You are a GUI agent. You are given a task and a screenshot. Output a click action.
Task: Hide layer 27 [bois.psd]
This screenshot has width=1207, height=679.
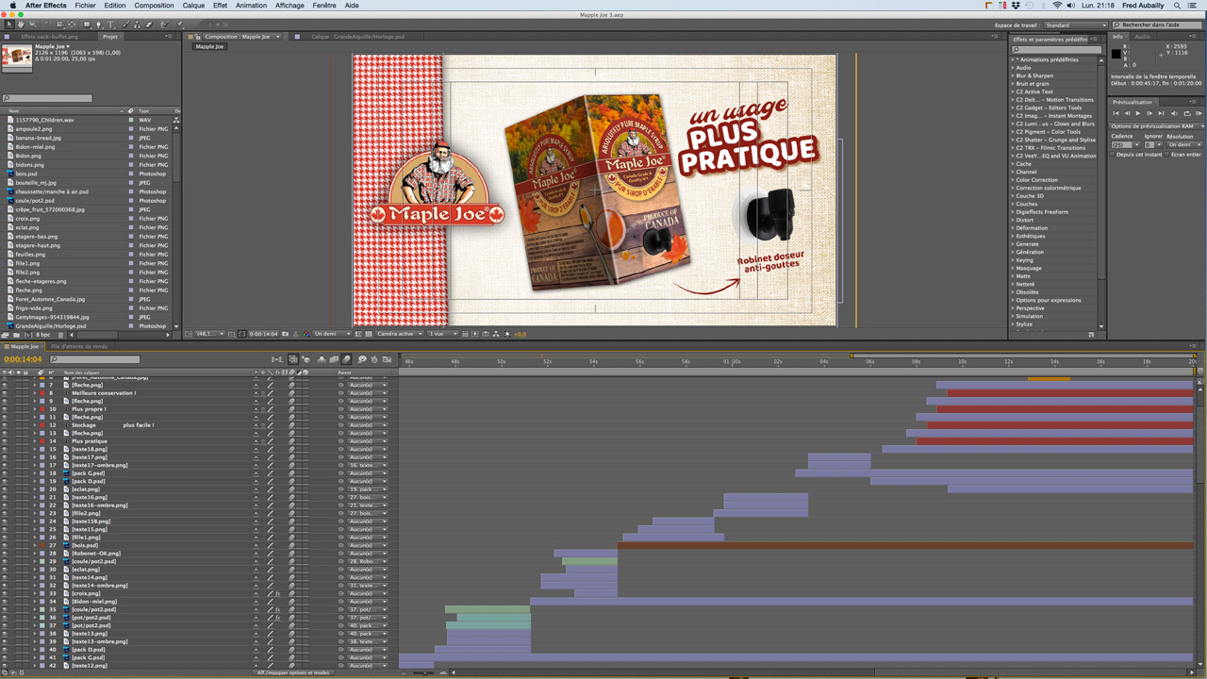(x=5, y=545)
